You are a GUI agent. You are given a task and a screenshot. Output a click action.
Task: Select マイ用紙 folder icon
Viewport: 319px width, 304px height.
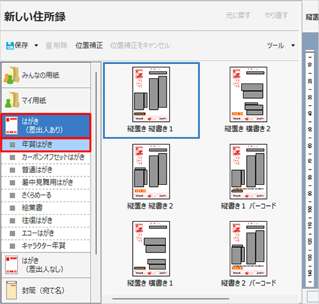[11, 100]
